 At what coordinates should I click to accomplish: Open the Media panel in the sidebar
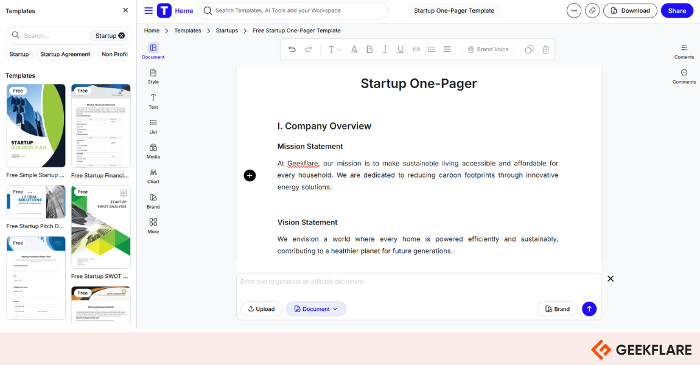tap(153, 151)
